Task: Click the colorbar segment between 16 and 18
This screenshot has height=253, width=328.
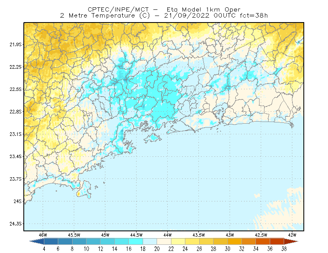Action: 136,242
